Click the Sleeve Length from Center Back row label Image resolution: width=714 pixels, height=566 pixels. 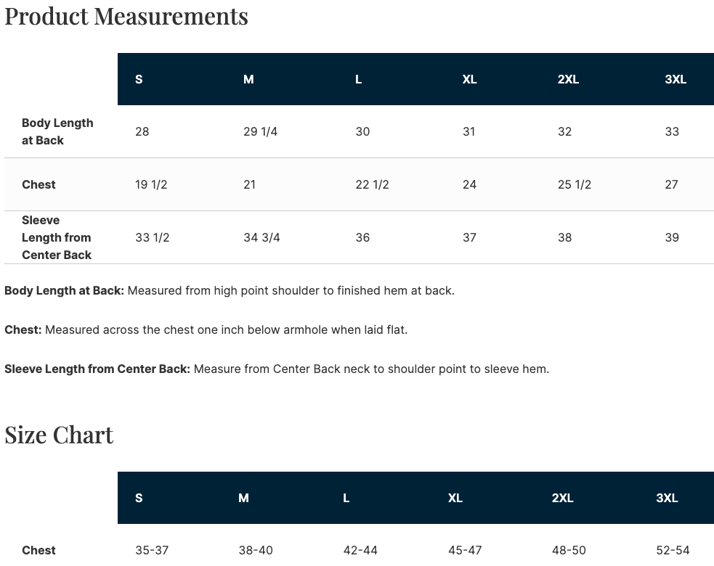(57, 237)
